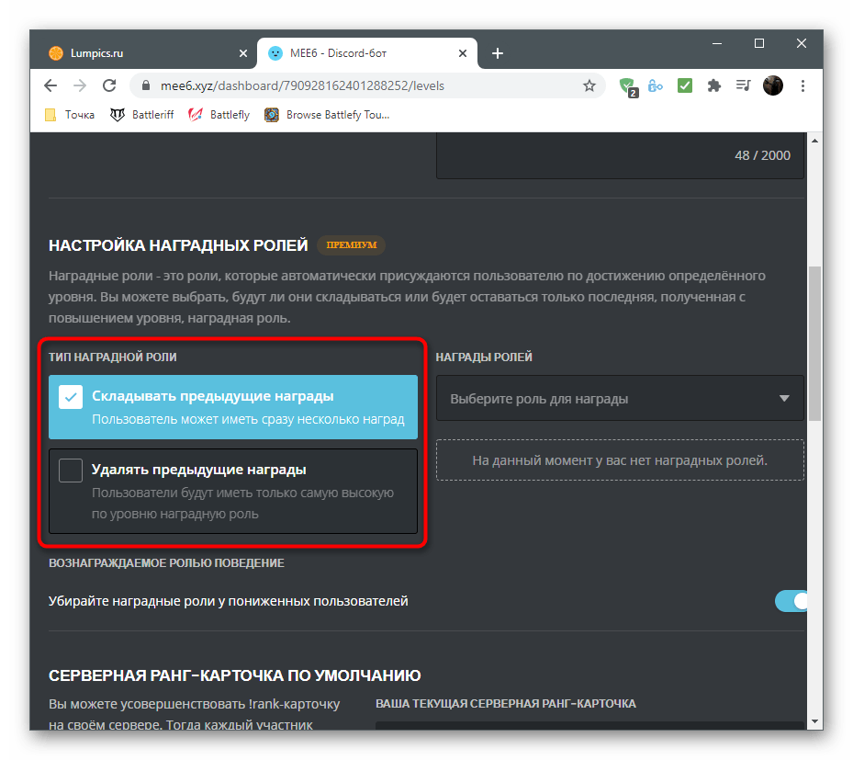Toggle removing reward roles from demoted users
Image resolution: width=853 pixels, height=760 pixels.
(792, 601)
